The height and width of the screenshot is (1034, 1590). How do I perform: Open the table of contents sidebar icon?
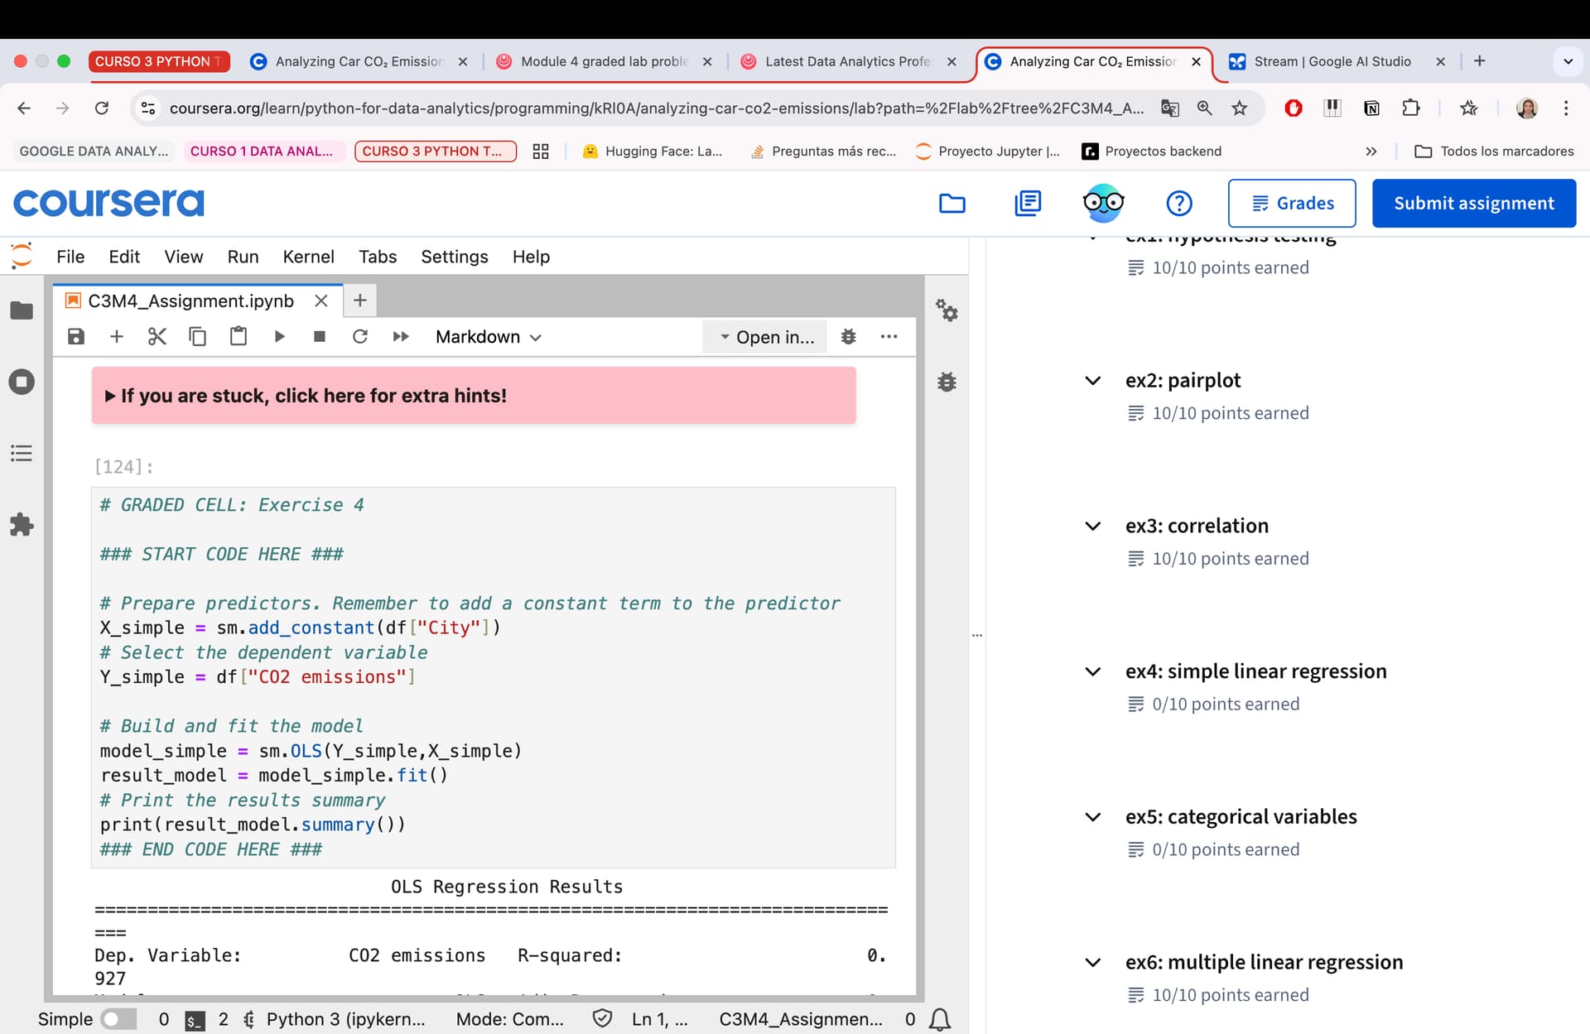point(22,453)
